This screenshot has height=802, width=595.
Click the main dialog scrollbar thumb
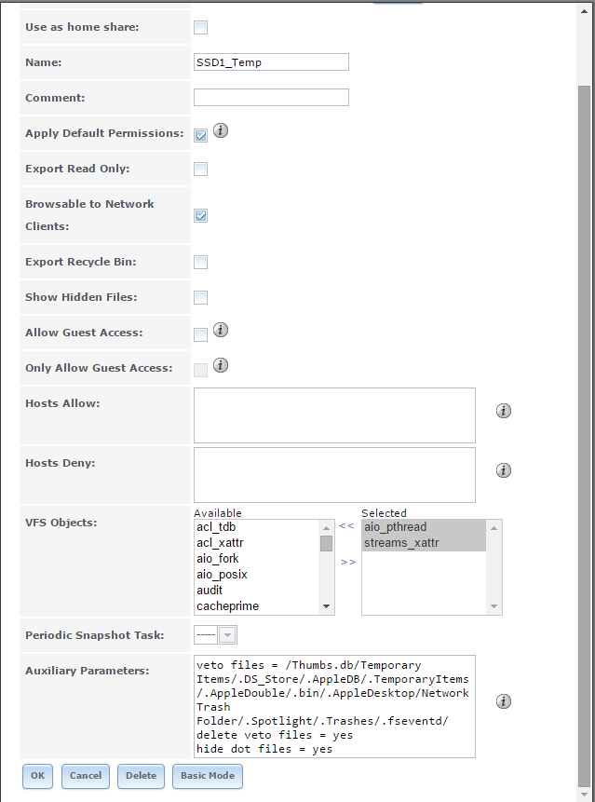[584, 435]
